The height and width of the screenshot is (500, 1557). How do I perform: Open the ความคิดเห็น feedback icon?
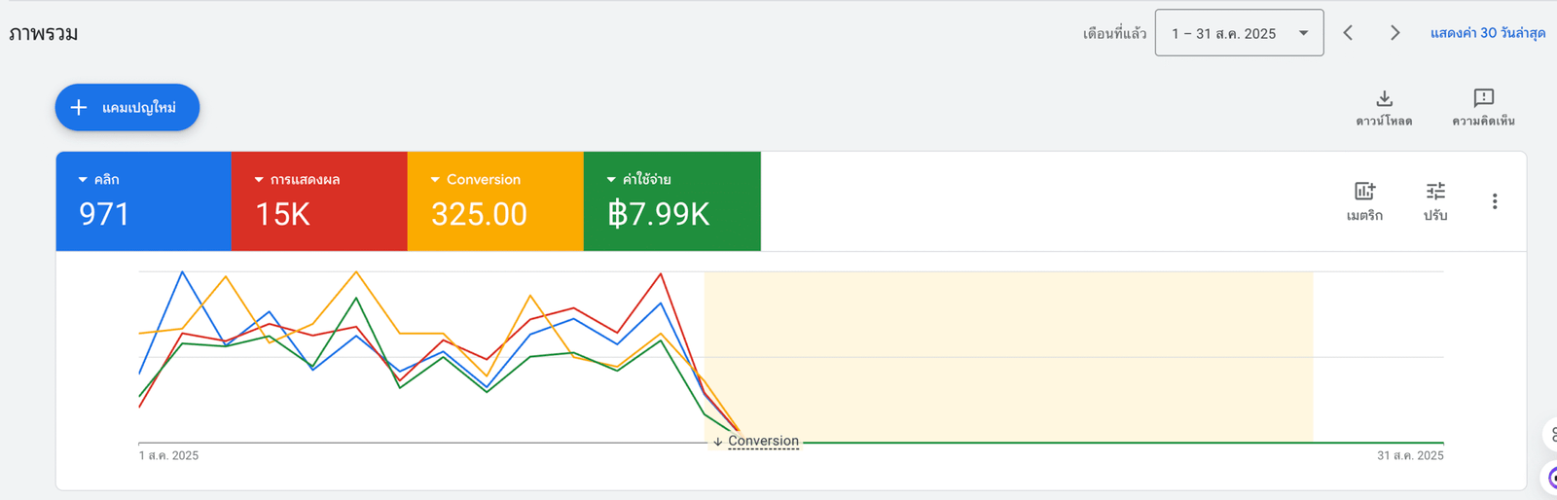tap(1483, 99)
